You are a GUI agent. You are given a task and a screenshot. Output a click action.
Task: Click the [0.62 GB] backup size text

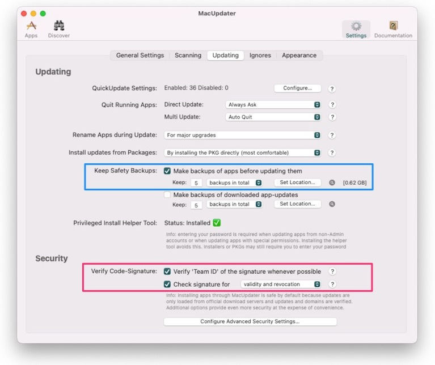354,183
